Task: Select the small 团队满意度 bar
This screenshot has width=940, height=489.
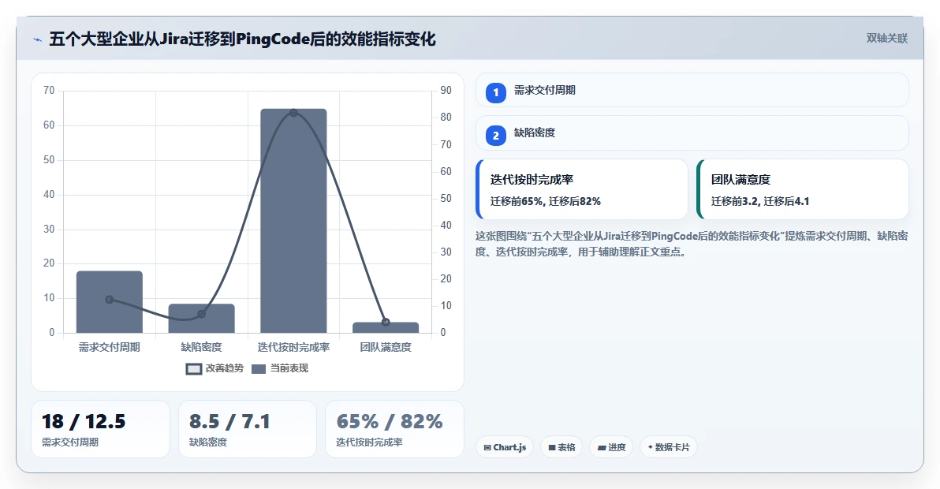Action: pyautogui.click(x=386, y=327)
